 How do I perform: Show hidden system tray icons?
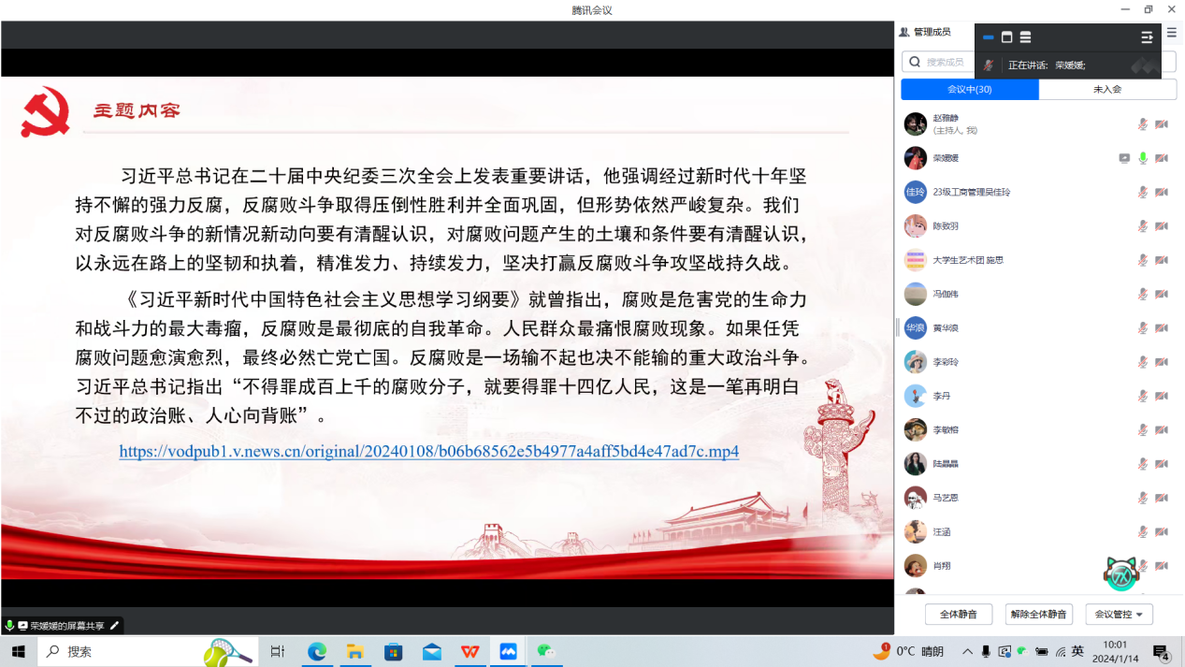click(x=967, y=651)
